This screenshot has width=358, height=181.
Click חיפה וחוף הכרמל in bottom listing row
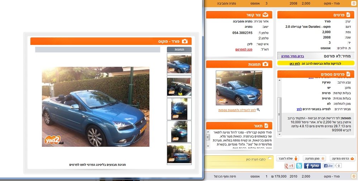coord(225,176)
